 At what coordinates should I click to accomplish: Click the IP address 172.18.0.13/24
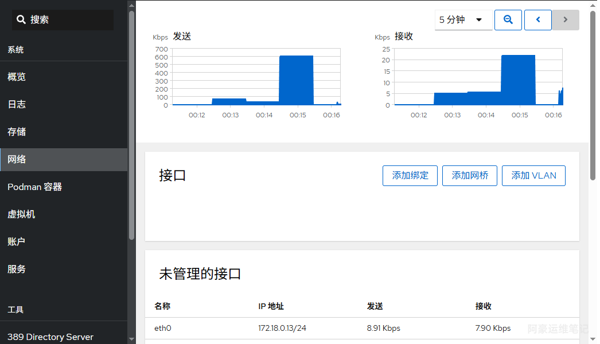coord(282,328)
